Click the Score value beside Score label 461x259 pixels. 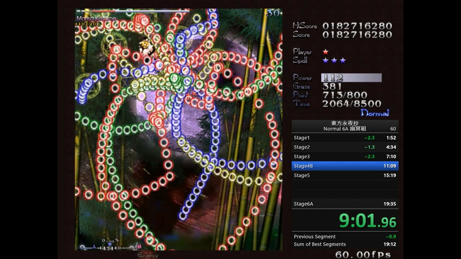point(357,35)
